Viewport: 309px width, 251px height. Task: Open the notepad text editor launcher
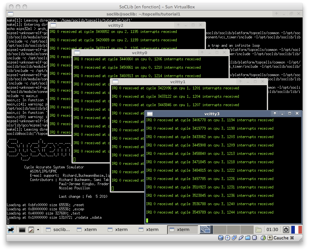[x=31, y=230]
